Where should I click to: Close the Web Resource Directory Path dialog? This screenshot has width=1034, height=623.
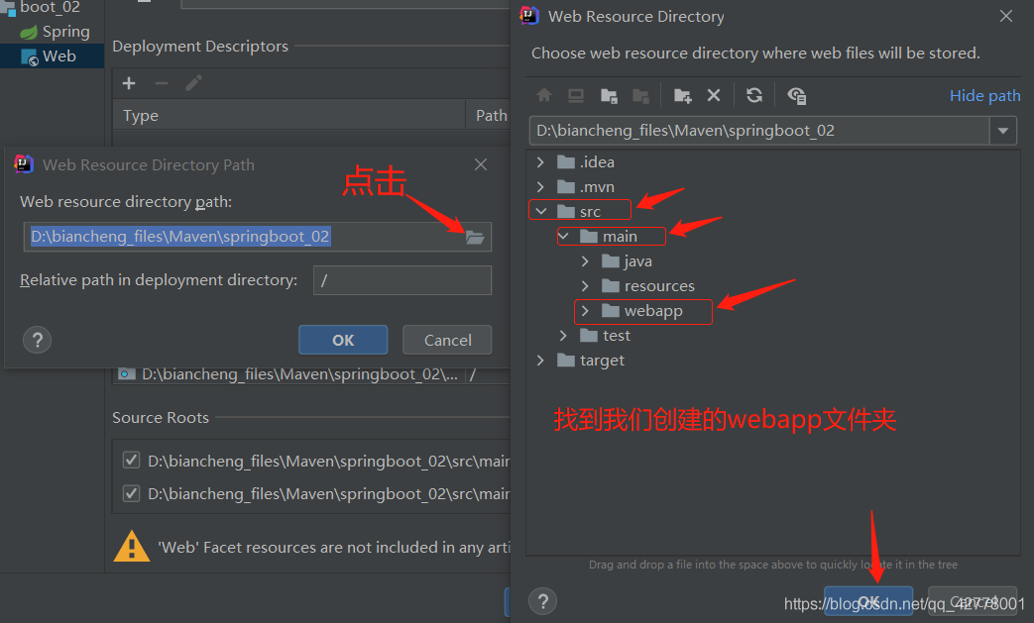click(x=481, y=164)
